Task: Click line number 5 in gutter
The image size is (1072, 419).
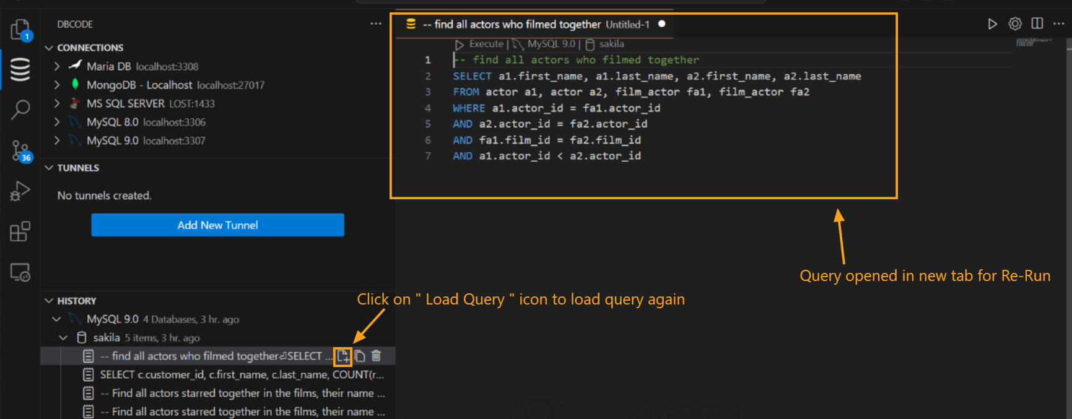Action: [x=427, y=124]
